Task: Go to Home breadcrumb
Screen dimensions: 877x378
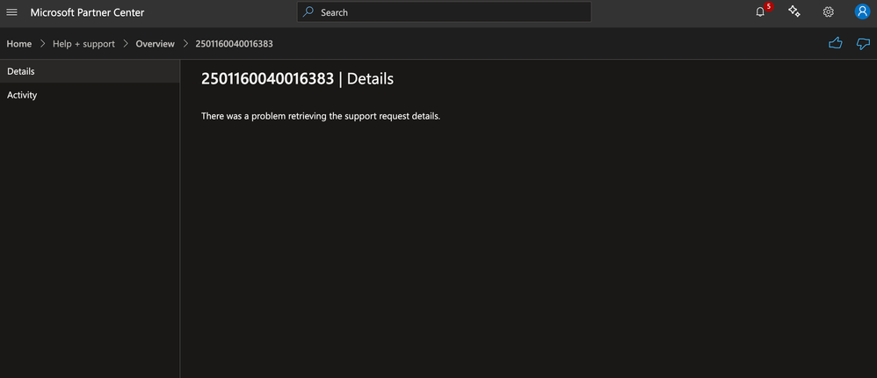Action: 19,44
